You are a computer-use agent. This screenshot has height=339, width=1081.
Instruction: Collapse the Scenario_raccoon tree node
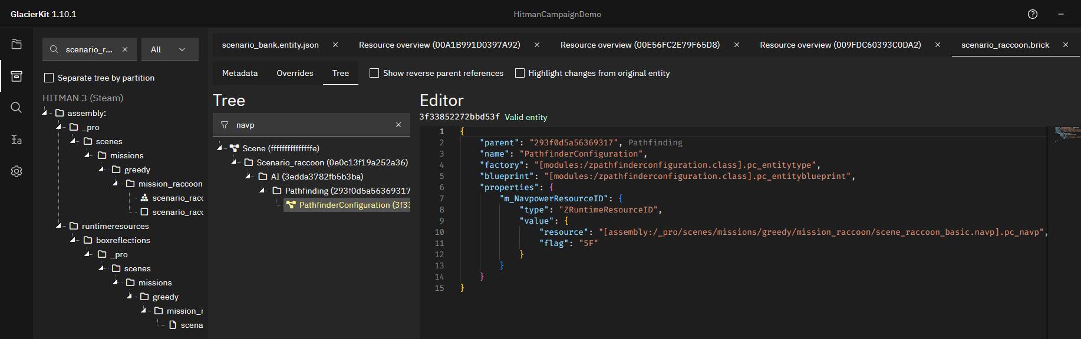click(x=234, y=162)
